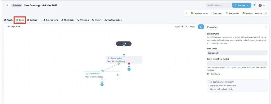Click the red not-connected branch marker
Viewport: 271px width, 104px height.
click(x=129, y=64)
